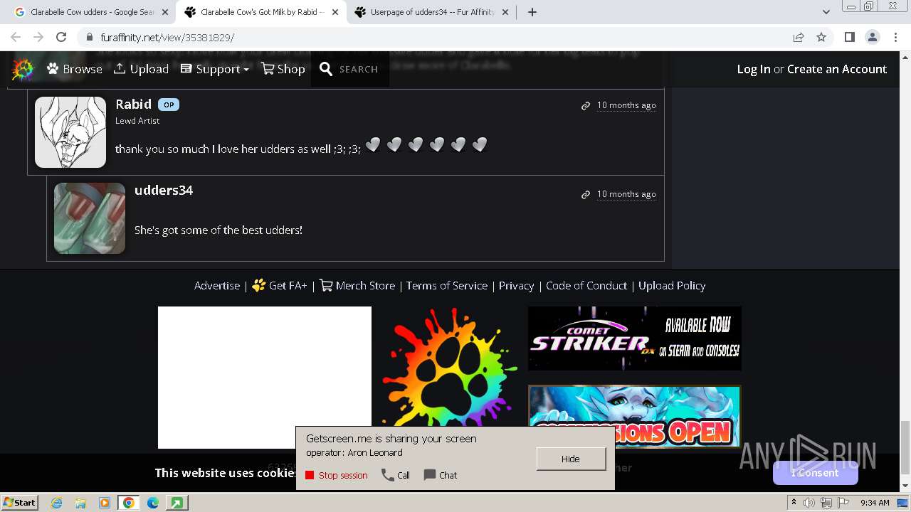Close the Google Search tab
Viewport: 911px width, 512px height.
(x=165, y=12)
